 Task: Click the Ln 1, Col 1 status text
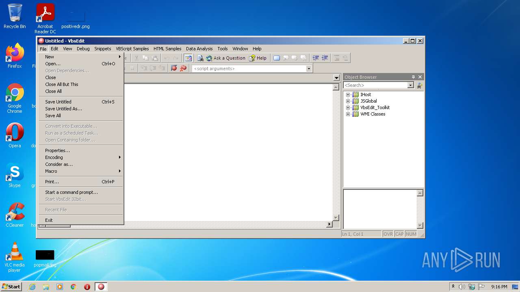pyautogui.click(x=353, y=234)
